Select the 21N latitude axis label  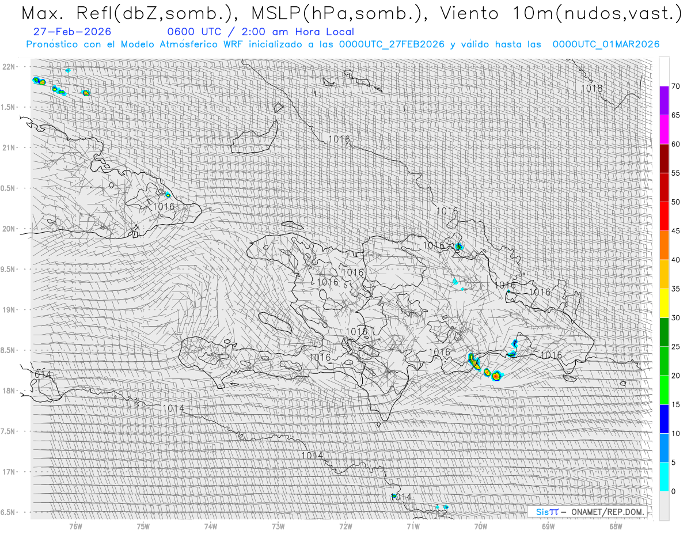[x=9, y=148]
